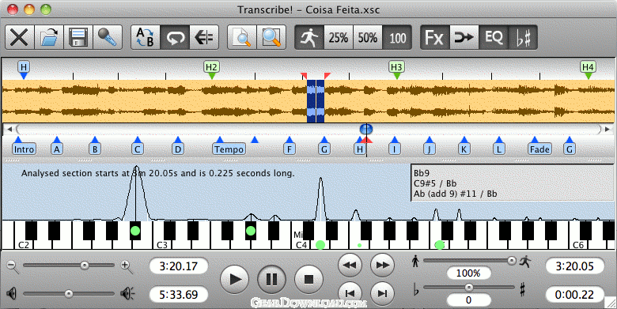Image resolution: width=617 pixels, height=309 pixels.
Task: Click the zoom out magnifier minus icon
Action: (x=13, y=266)
